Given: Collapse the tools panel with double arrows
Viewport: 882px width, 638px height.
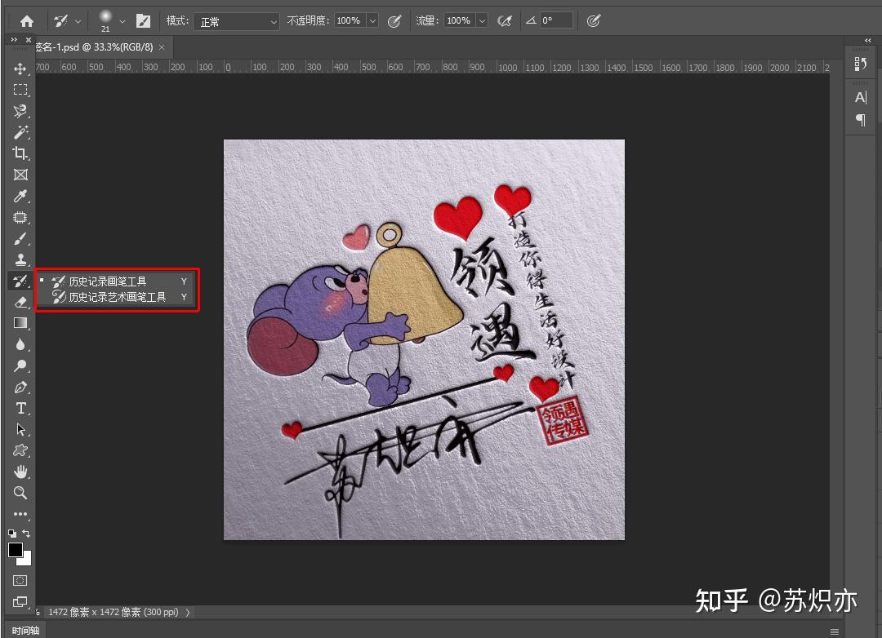Looking at the screenshot, I should click(14, 39).
